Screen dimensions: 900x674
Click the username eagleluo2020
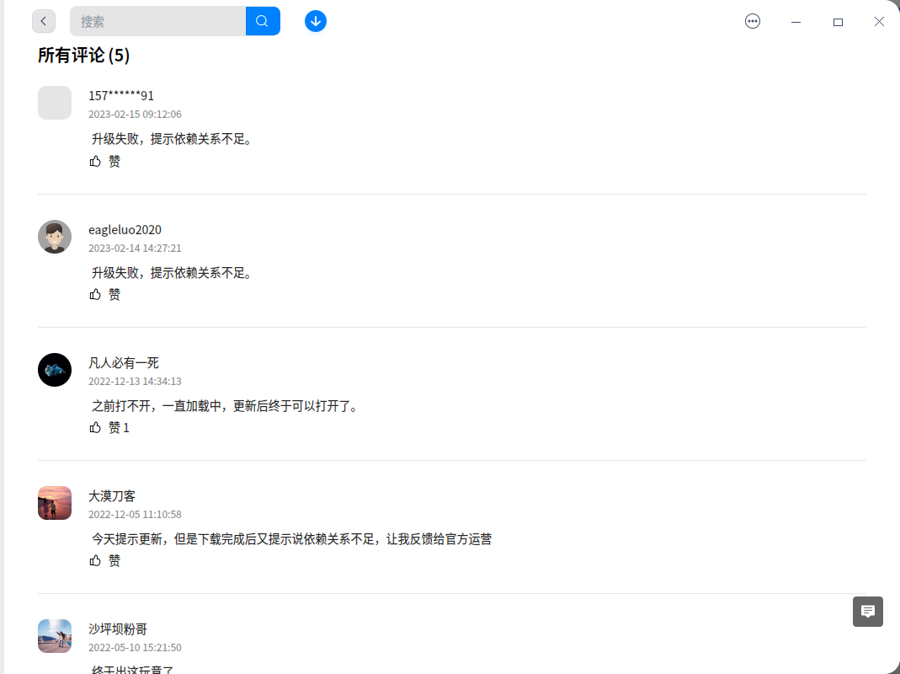[125, 229]
